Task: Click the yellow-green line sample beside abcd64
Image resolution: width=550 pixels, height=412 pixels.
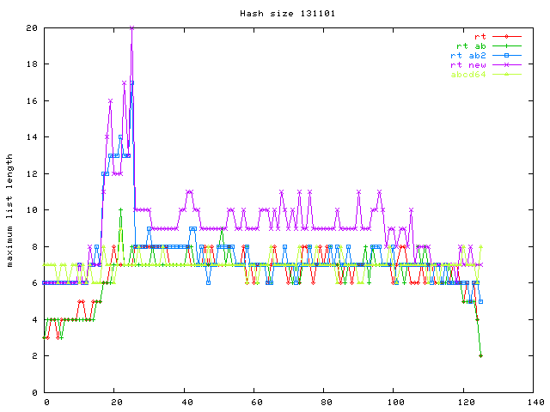Action: 506,75
